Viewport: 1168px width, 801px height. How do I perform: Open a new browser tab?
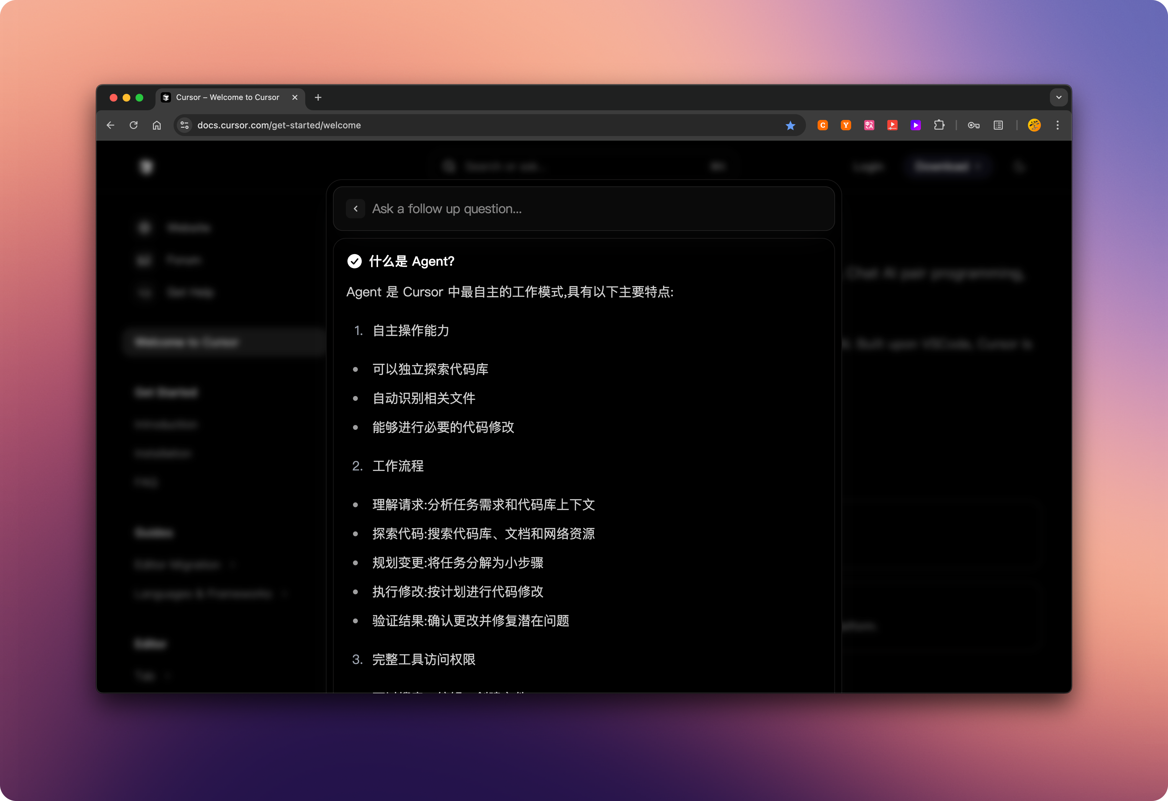coord(317,97)
